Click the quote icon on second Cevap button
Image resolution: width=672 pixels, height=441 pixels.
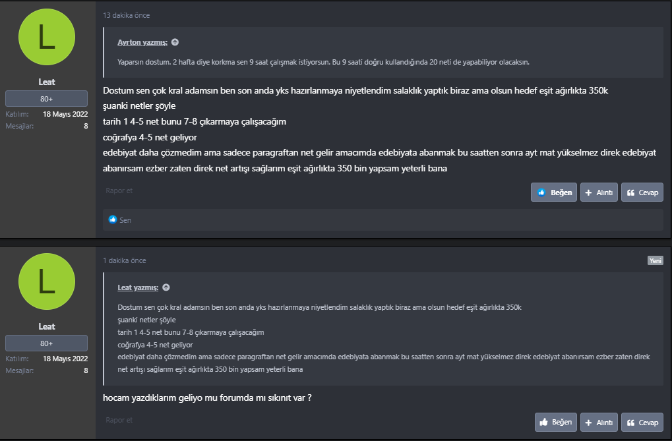point(631,422)
